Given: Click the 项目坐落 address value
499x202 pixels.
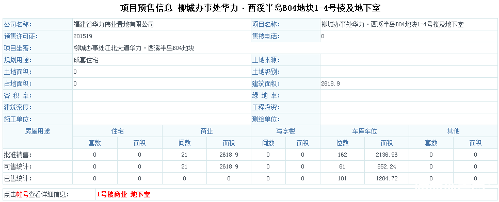Looking at the screenshot, I should click(134, 48).
